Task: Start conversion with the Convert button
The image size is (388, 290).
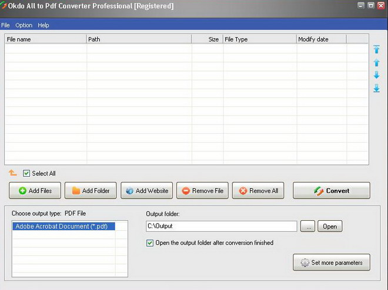Action: tap(332, 190)
